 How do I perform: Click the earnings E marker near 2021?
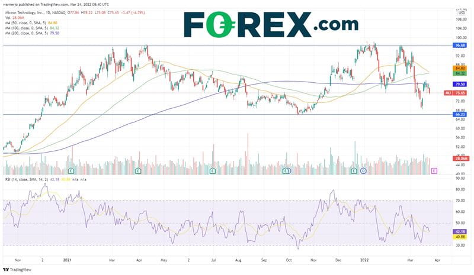pyautogui.click(x=71, y=171)
